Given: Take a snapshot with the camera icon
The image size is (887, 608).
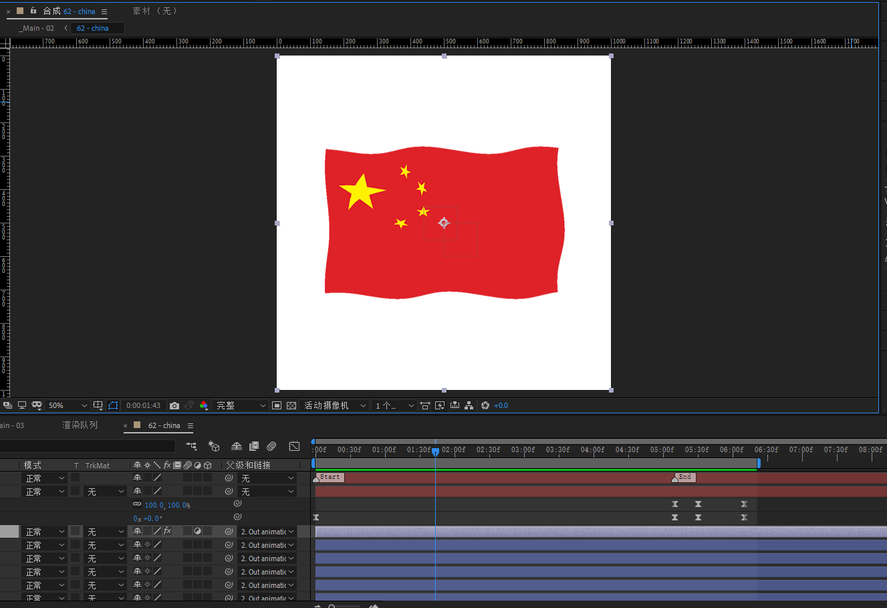Looking at the screenshot, I should [174, 405].
